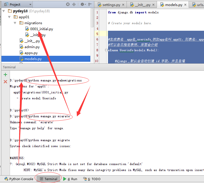Select 0001_initial.py in the project tree
The image size is (204, 183).
pyautogui.click(x=41, y=29)
